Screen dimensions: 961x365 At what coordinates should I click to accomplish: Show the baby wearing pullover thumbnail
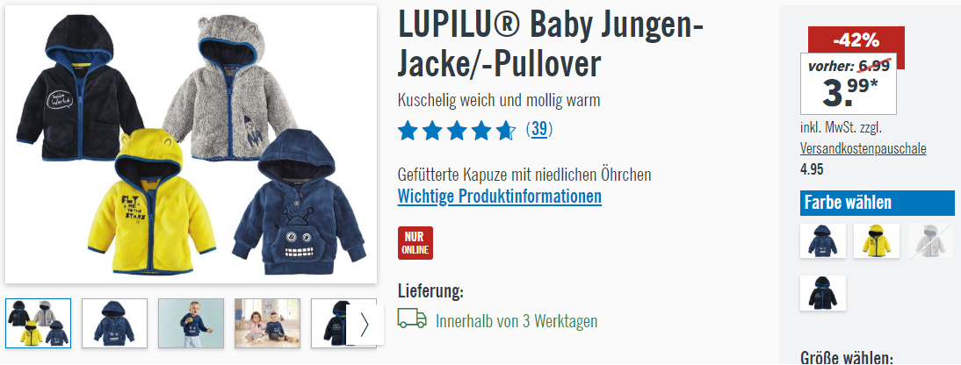191,324
